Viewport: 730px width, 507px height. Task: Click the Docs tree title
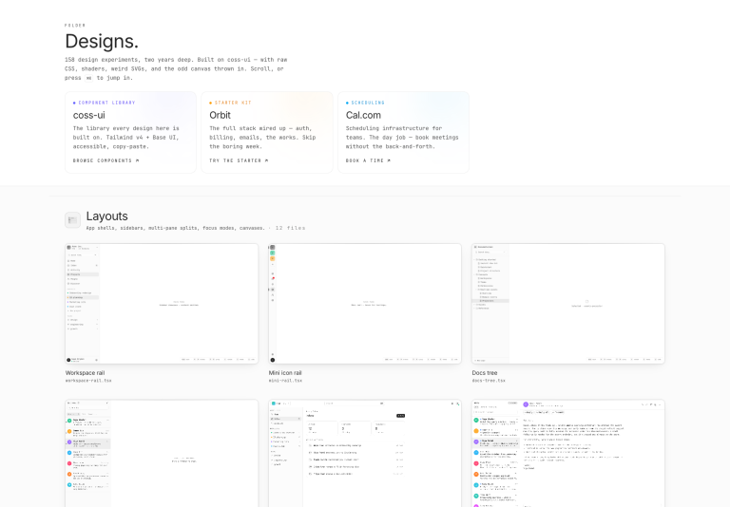pos(485,373)
